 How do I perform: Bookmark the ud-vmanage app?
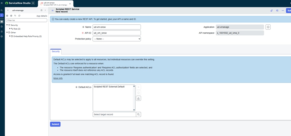tap(41, 10)
